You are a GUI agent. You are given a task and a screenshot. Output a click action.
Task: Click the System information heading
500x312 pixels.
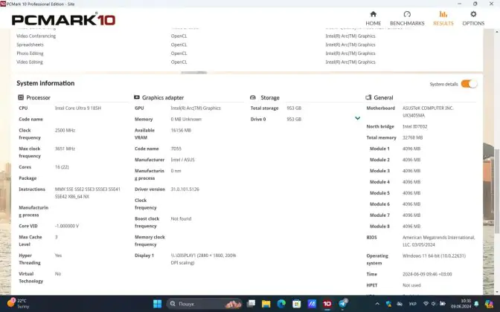pyautogui.click(x=45, y=83)
